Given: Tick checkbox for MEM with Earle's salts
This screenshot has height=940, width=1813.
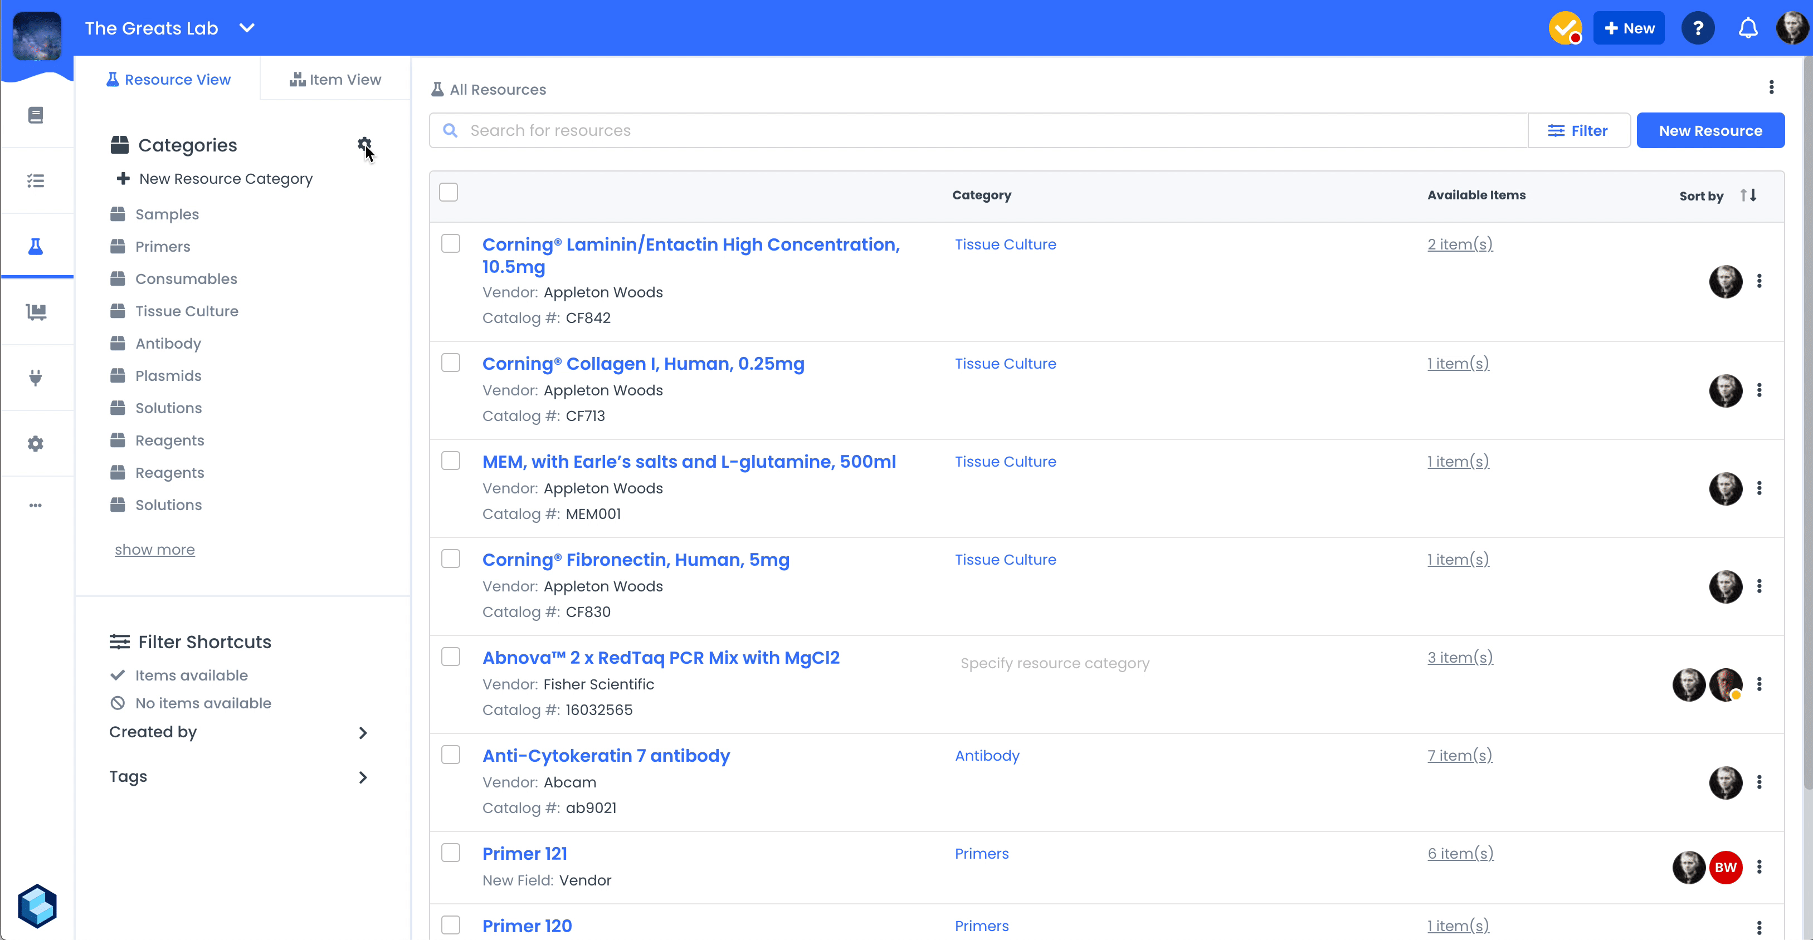Looking at the screenshot, I should tap(450, 461).
